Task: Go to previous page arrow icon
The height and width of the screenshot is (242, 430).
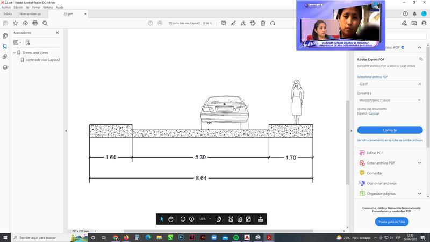Action: click(x=150, y=23)
